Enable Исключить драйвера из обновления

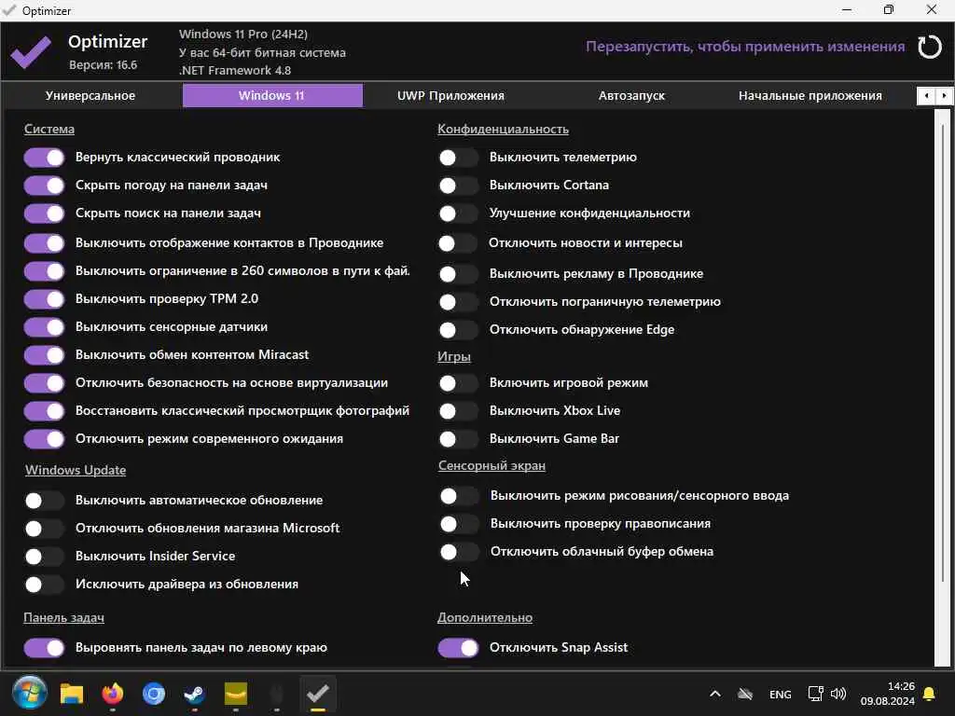pos(44,585)
